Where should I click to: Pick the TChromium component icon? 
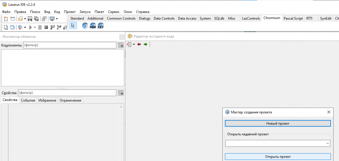85,26
